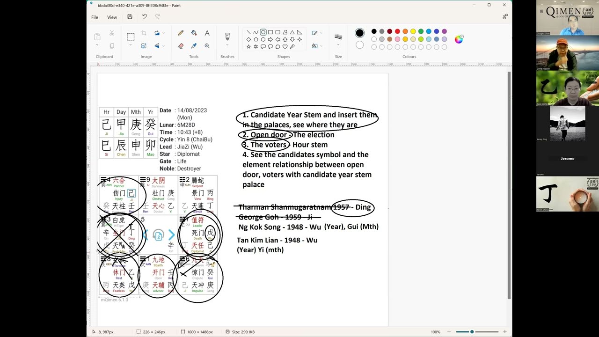Image resolution: width=599 pixels, height=337 pixels.
Task: Click the Crop image icon
Action: point(144,33)
